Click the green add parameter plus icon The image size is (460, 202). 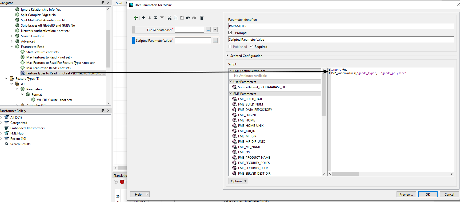pyautogui.click(x=136, y=18)
